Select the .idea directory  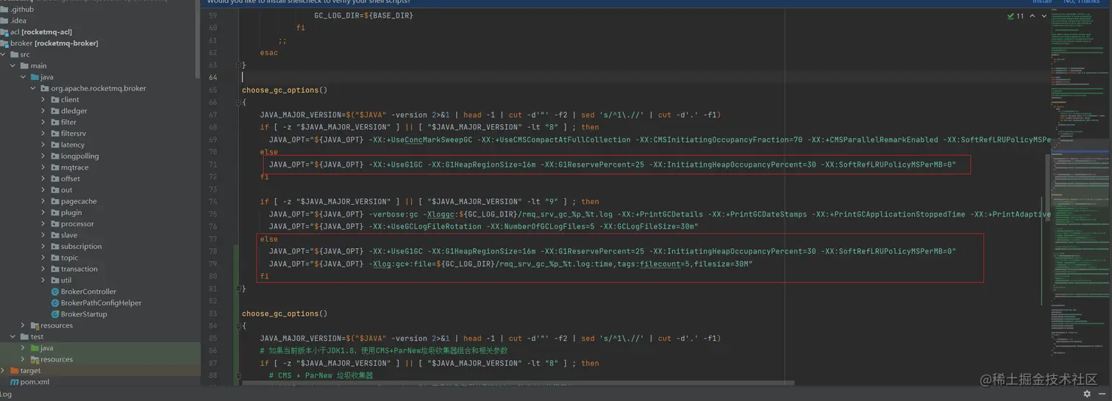(x=18, y=21)
